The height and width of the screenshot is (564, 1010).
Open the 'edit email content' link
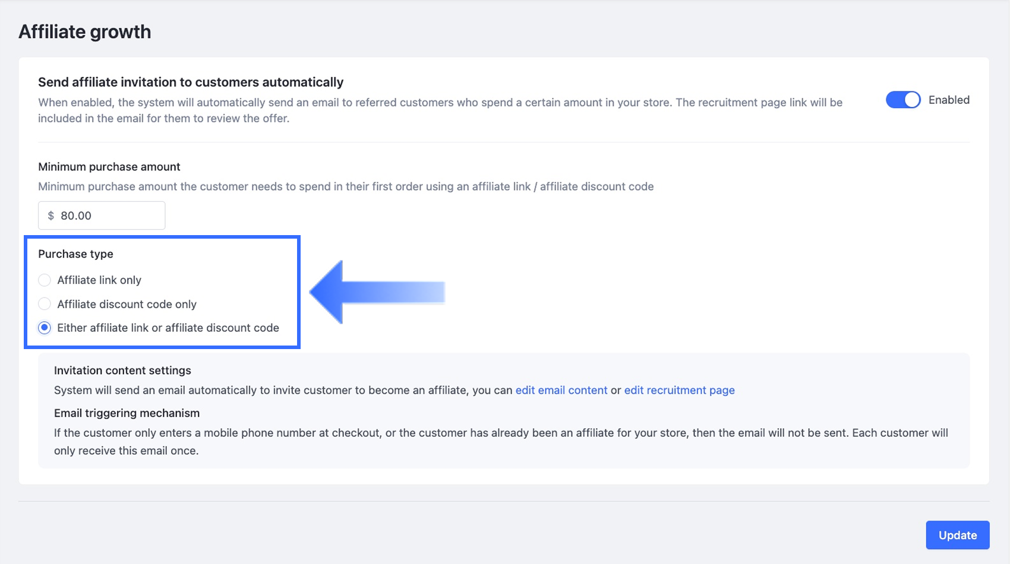point(561,390)
